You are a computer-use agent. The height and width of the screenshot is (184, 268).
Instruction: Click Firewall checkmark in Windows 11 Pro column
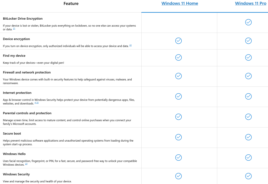tap(248, 76)
